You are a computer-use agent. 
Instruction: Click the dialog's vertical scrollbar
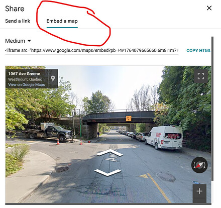(x=212, y=109)
